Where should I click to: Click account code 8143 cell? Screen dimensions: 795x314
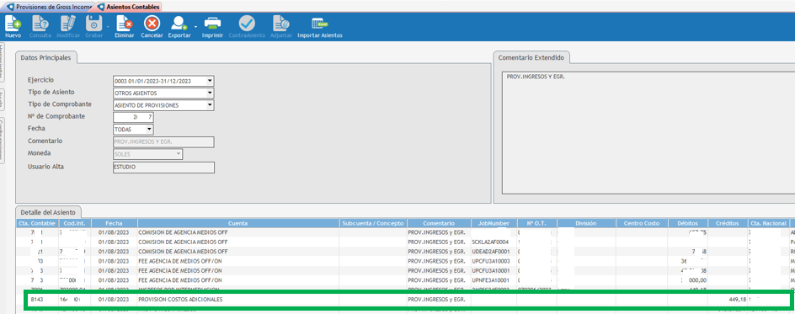37,300
